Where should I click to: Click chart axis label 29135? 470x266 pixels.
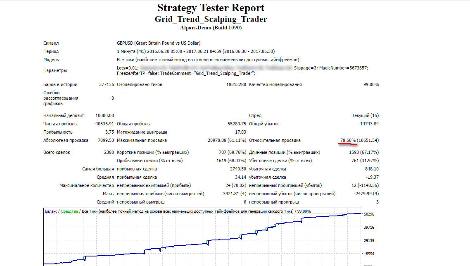tap(369, 241)
